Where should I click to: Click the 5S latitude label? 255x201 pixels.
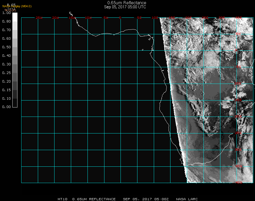pos(239,67)
